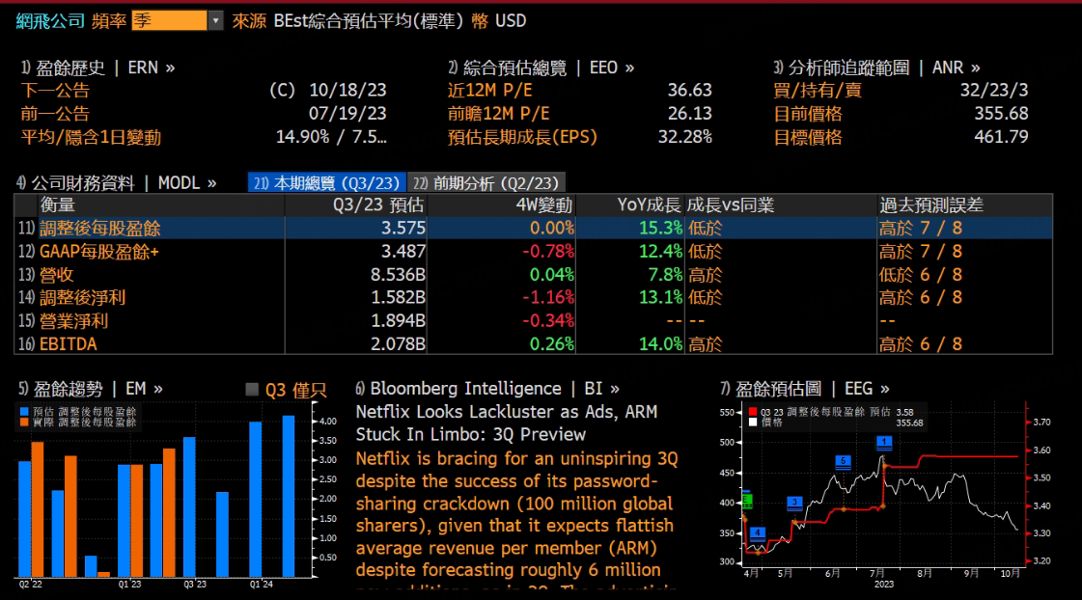Select the EBITDA row
This screenshot has width=1082, height=600.
(x=534, y=343)
